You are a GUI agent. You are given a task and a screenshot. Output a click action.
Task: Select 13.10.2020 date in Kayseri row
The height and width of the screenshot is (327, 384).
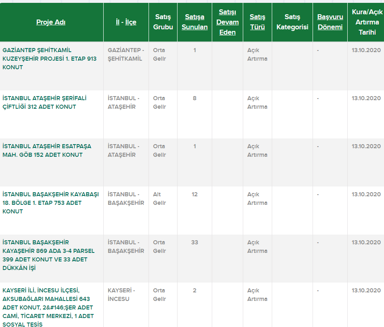click(x=366, y=291)
